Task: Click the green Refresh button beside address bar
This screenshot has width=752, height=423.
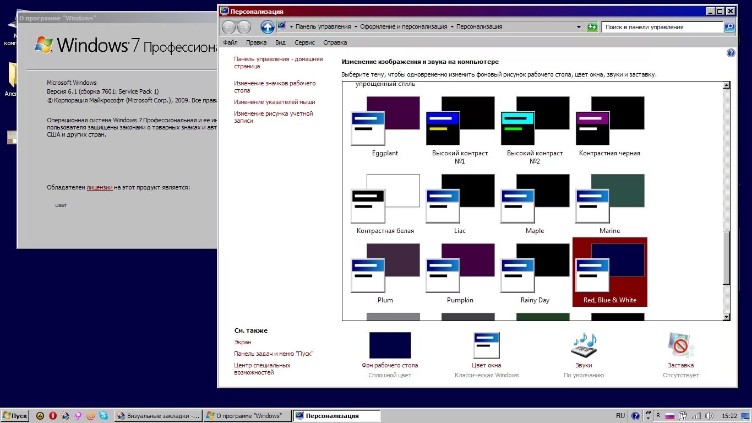Action: 592,26
